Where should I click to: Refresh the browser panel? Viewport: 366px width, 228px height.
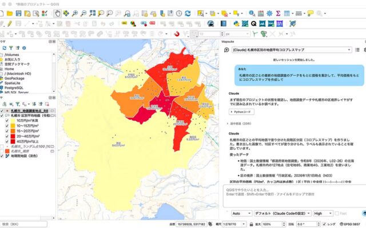[5, 48]
